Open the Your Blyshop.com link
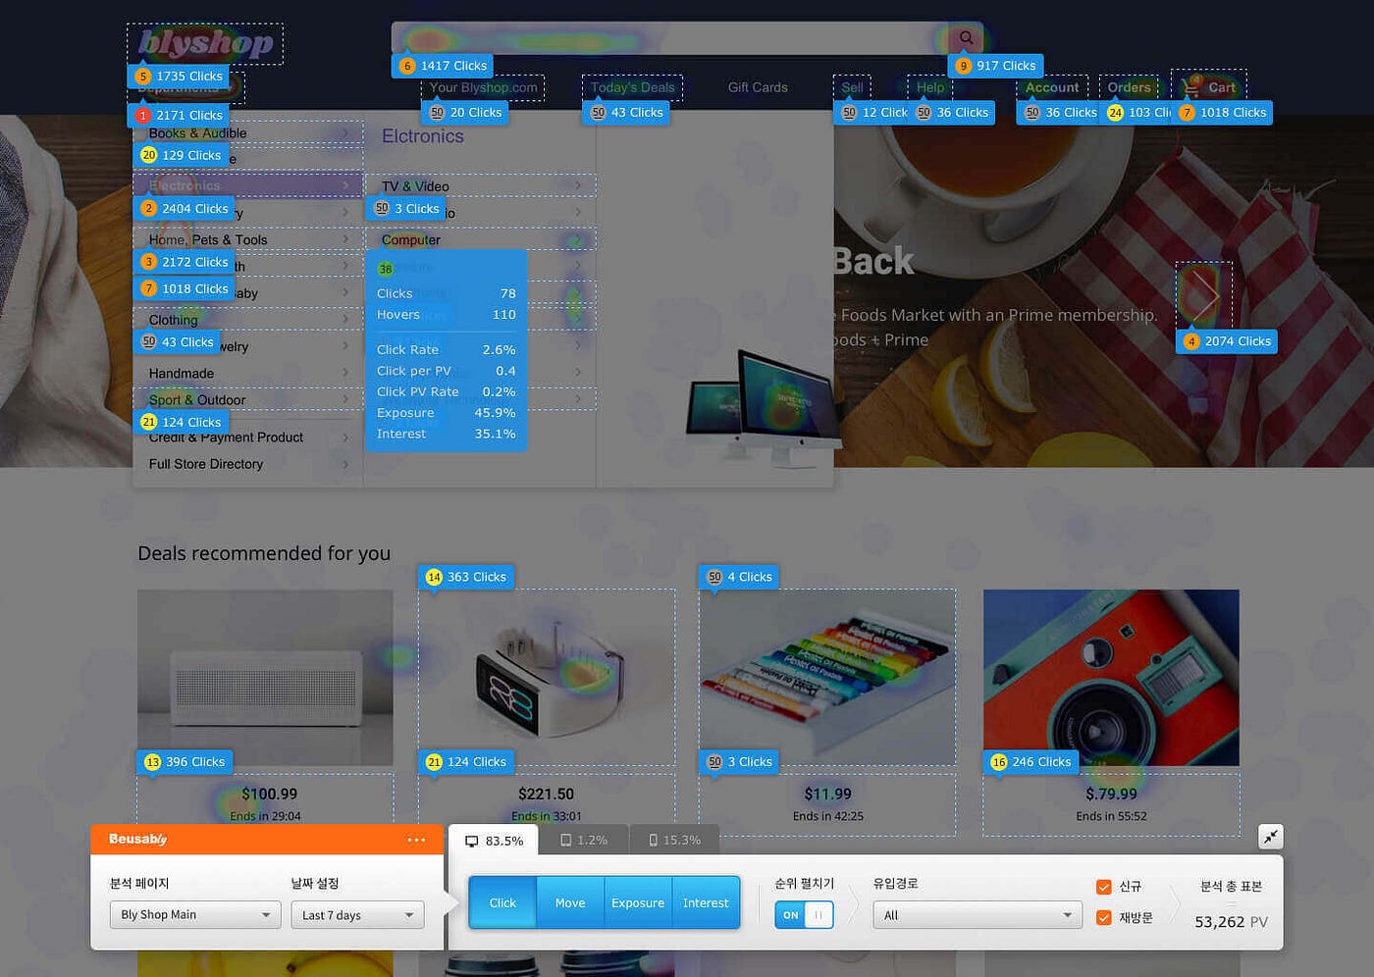 (x=484, y=87)
